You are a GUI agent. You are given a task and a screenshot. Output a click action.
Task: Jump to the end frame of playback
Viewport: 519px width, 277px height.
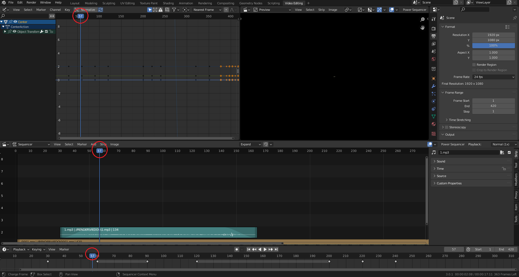pos(276,249)
